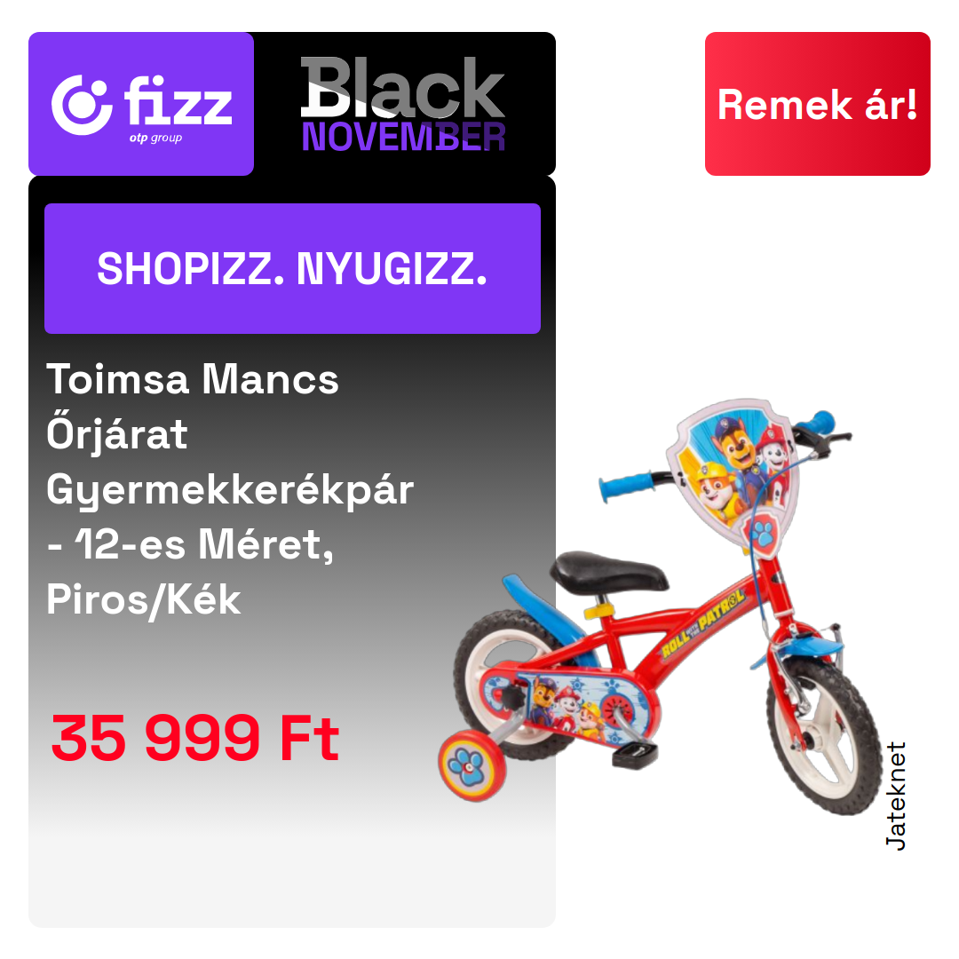Click the fizz circular logo symbol

[82, 105]
